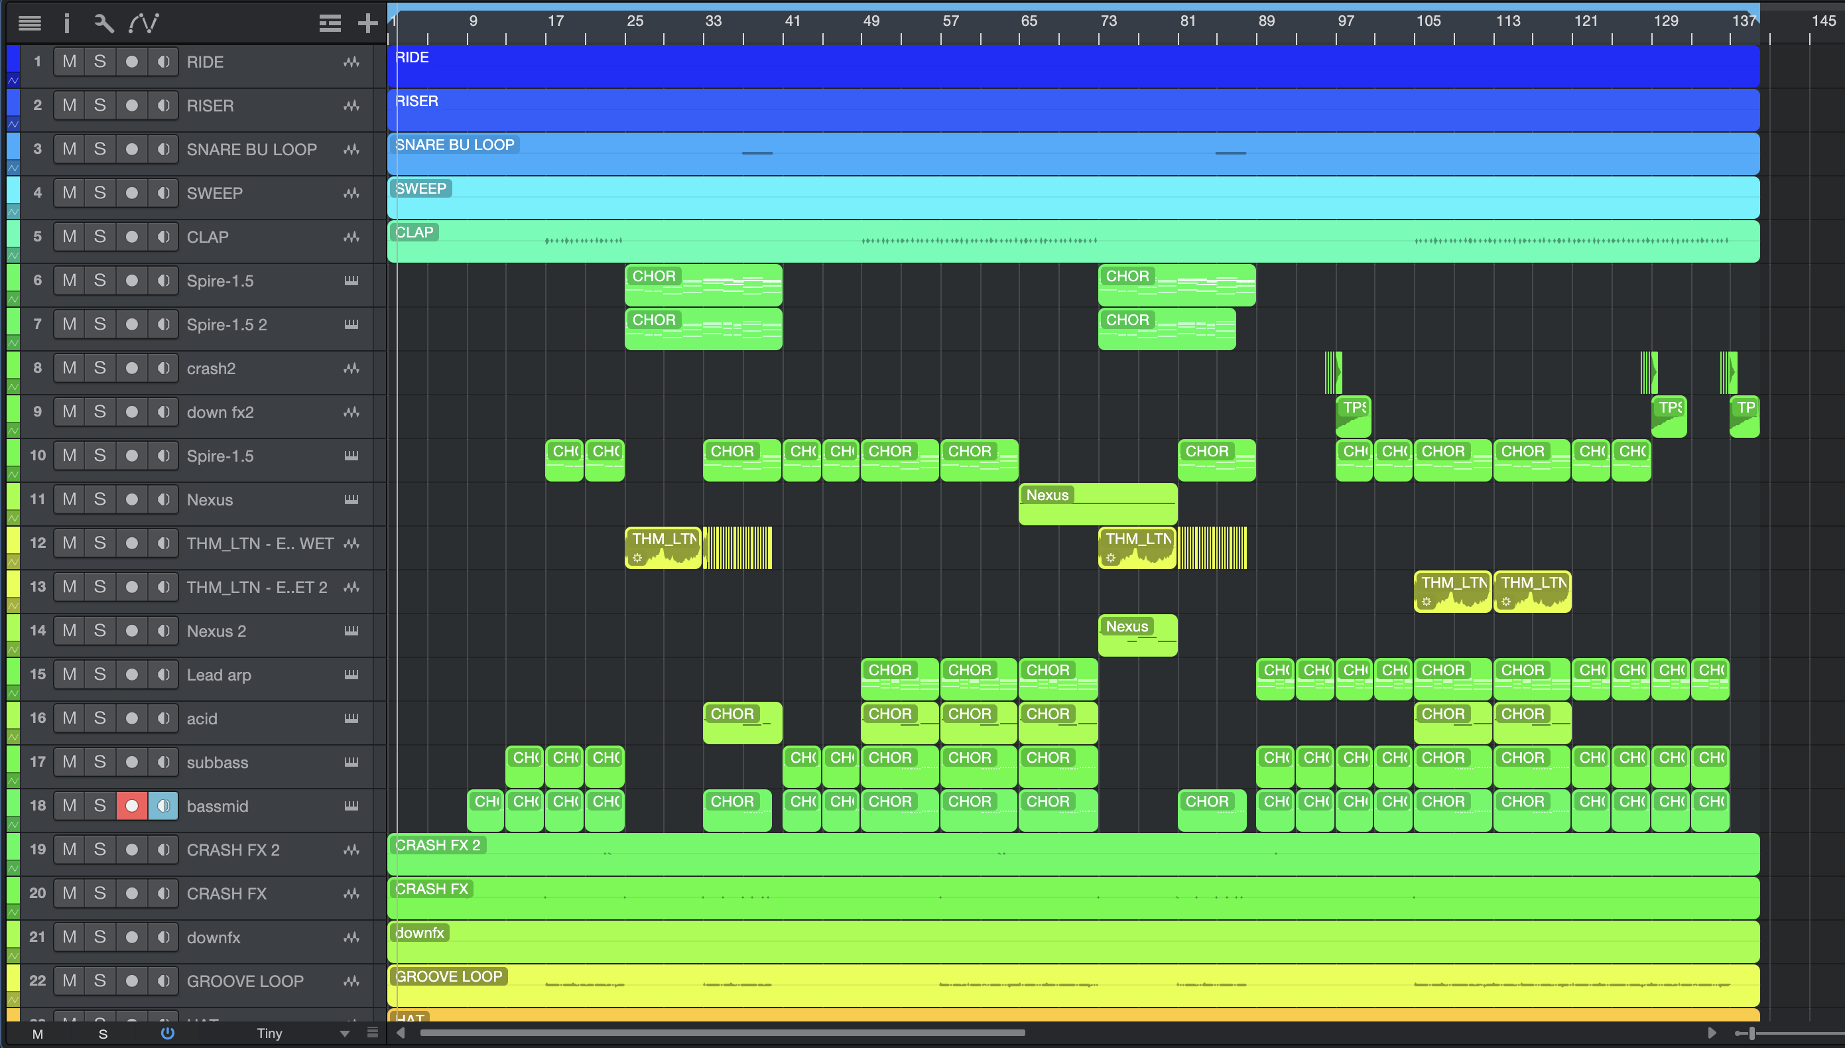1845x1048 pixels.
Task: Select the Nexus clip on Nexus 2 track
Action: (x=1137, y=635)
